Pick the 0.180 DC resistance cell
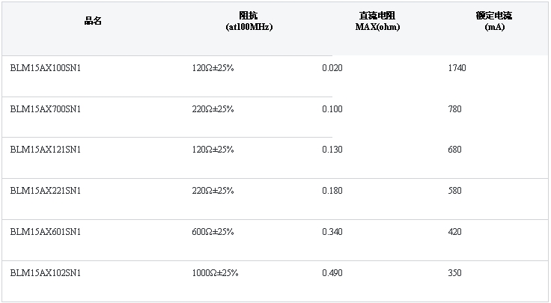The image size is (551, 303). (332, 191)
